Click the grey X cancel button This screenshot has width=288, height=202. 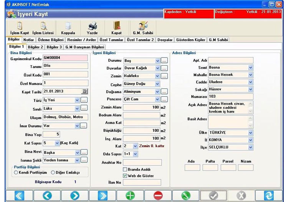pyautogui.click(x=241, y=195)
